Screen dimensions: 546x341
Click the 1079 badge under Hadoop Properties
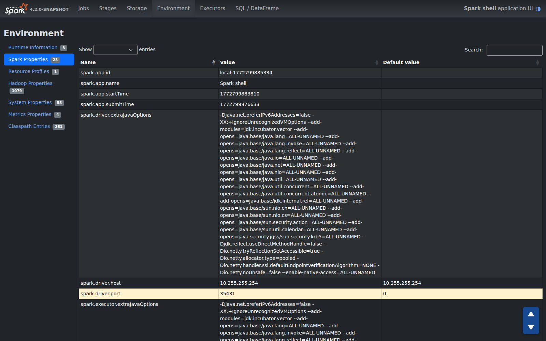coord(16,91)
